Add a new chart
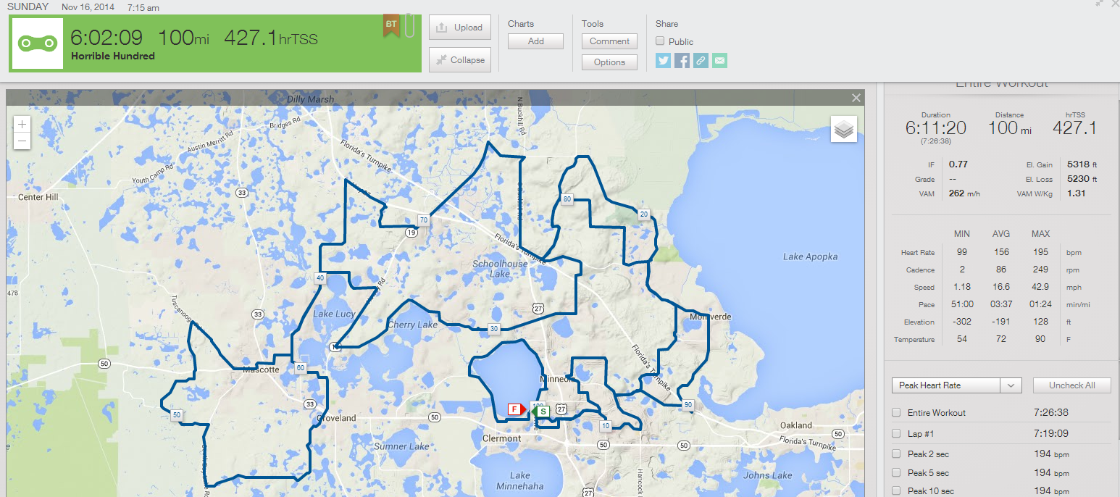 coord(535,41)
